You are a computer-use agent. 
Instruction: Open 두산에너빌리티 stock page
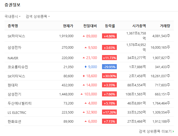[x=20, y=103]
